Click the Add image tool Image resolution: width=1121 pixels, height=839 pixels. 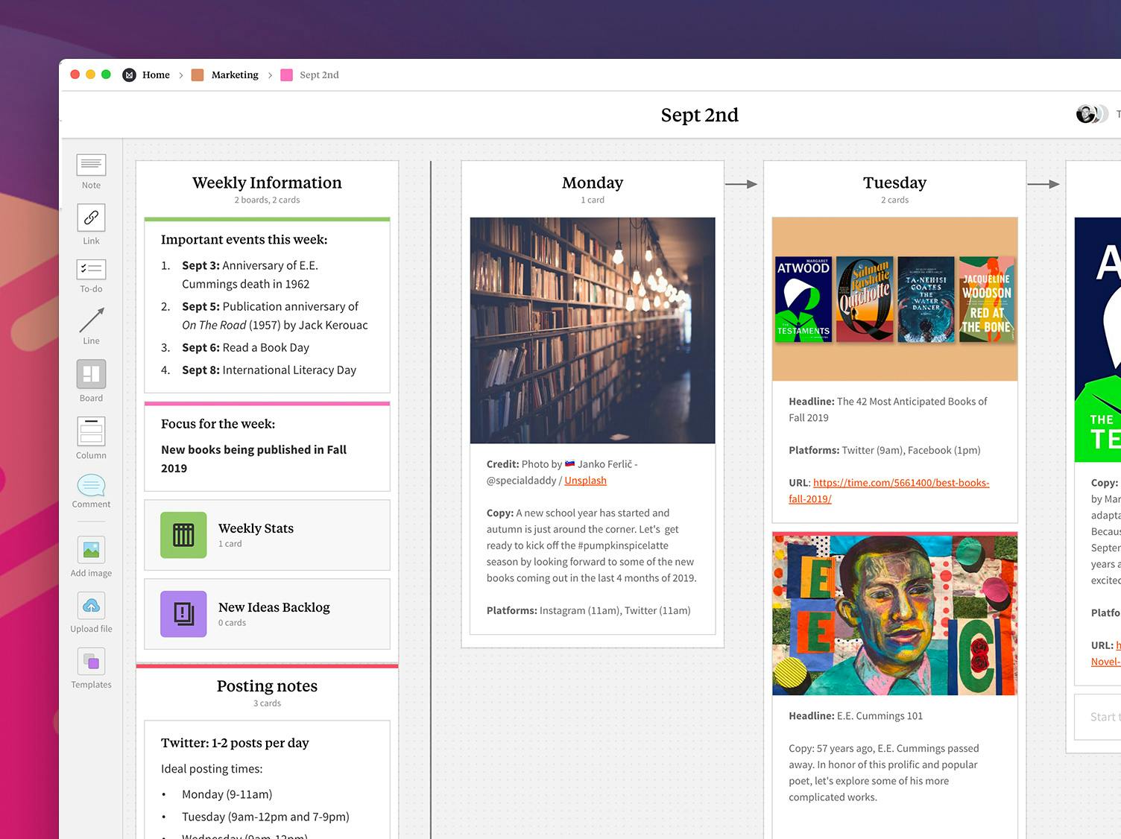(x=91, y=557)
